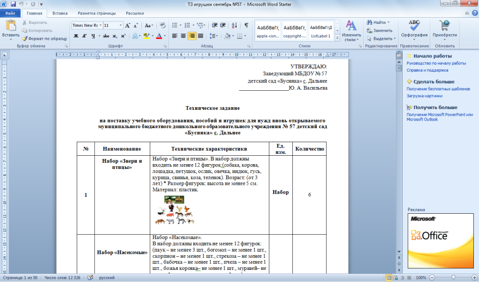
Task: Toggle align left paragraph alignment
Action: click(x=175, y=36)
